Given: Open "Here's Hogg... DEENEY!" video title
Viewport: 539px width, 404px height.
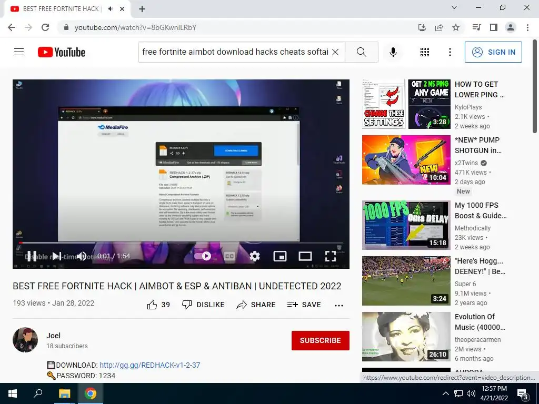Looking at the screenshot, I should pos(480,266).
